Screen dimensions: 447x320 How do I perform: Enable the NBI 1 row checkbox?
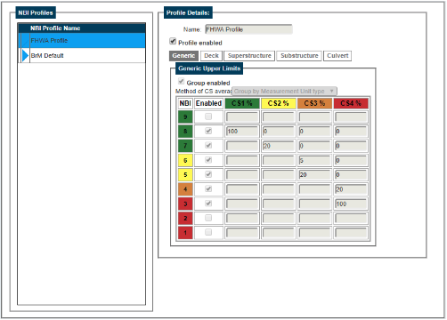tap(208, 232)
